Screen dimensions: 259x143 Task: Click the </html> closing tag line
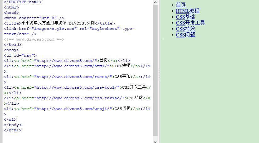pyautogui.click(x=13, y=130)
